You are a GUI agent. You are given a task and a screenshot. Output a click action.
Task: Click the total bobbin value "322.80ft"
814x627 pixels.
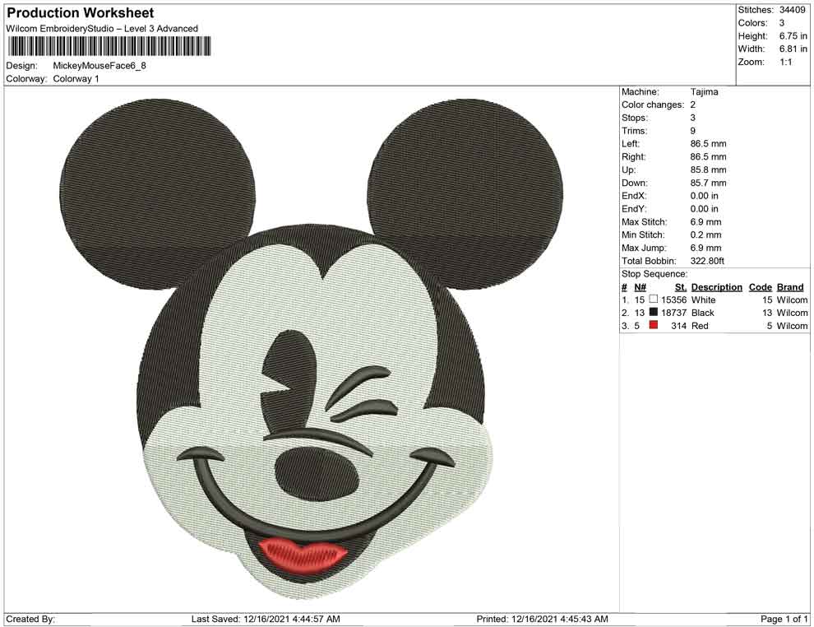point(707,261)
